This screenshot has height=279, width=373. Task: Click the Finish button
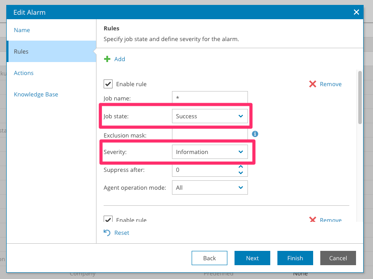click(x=295, y=258)
